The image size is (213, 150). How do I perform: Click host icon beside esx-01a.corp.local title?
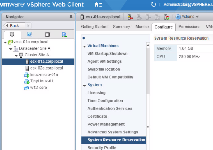[82, 17]
